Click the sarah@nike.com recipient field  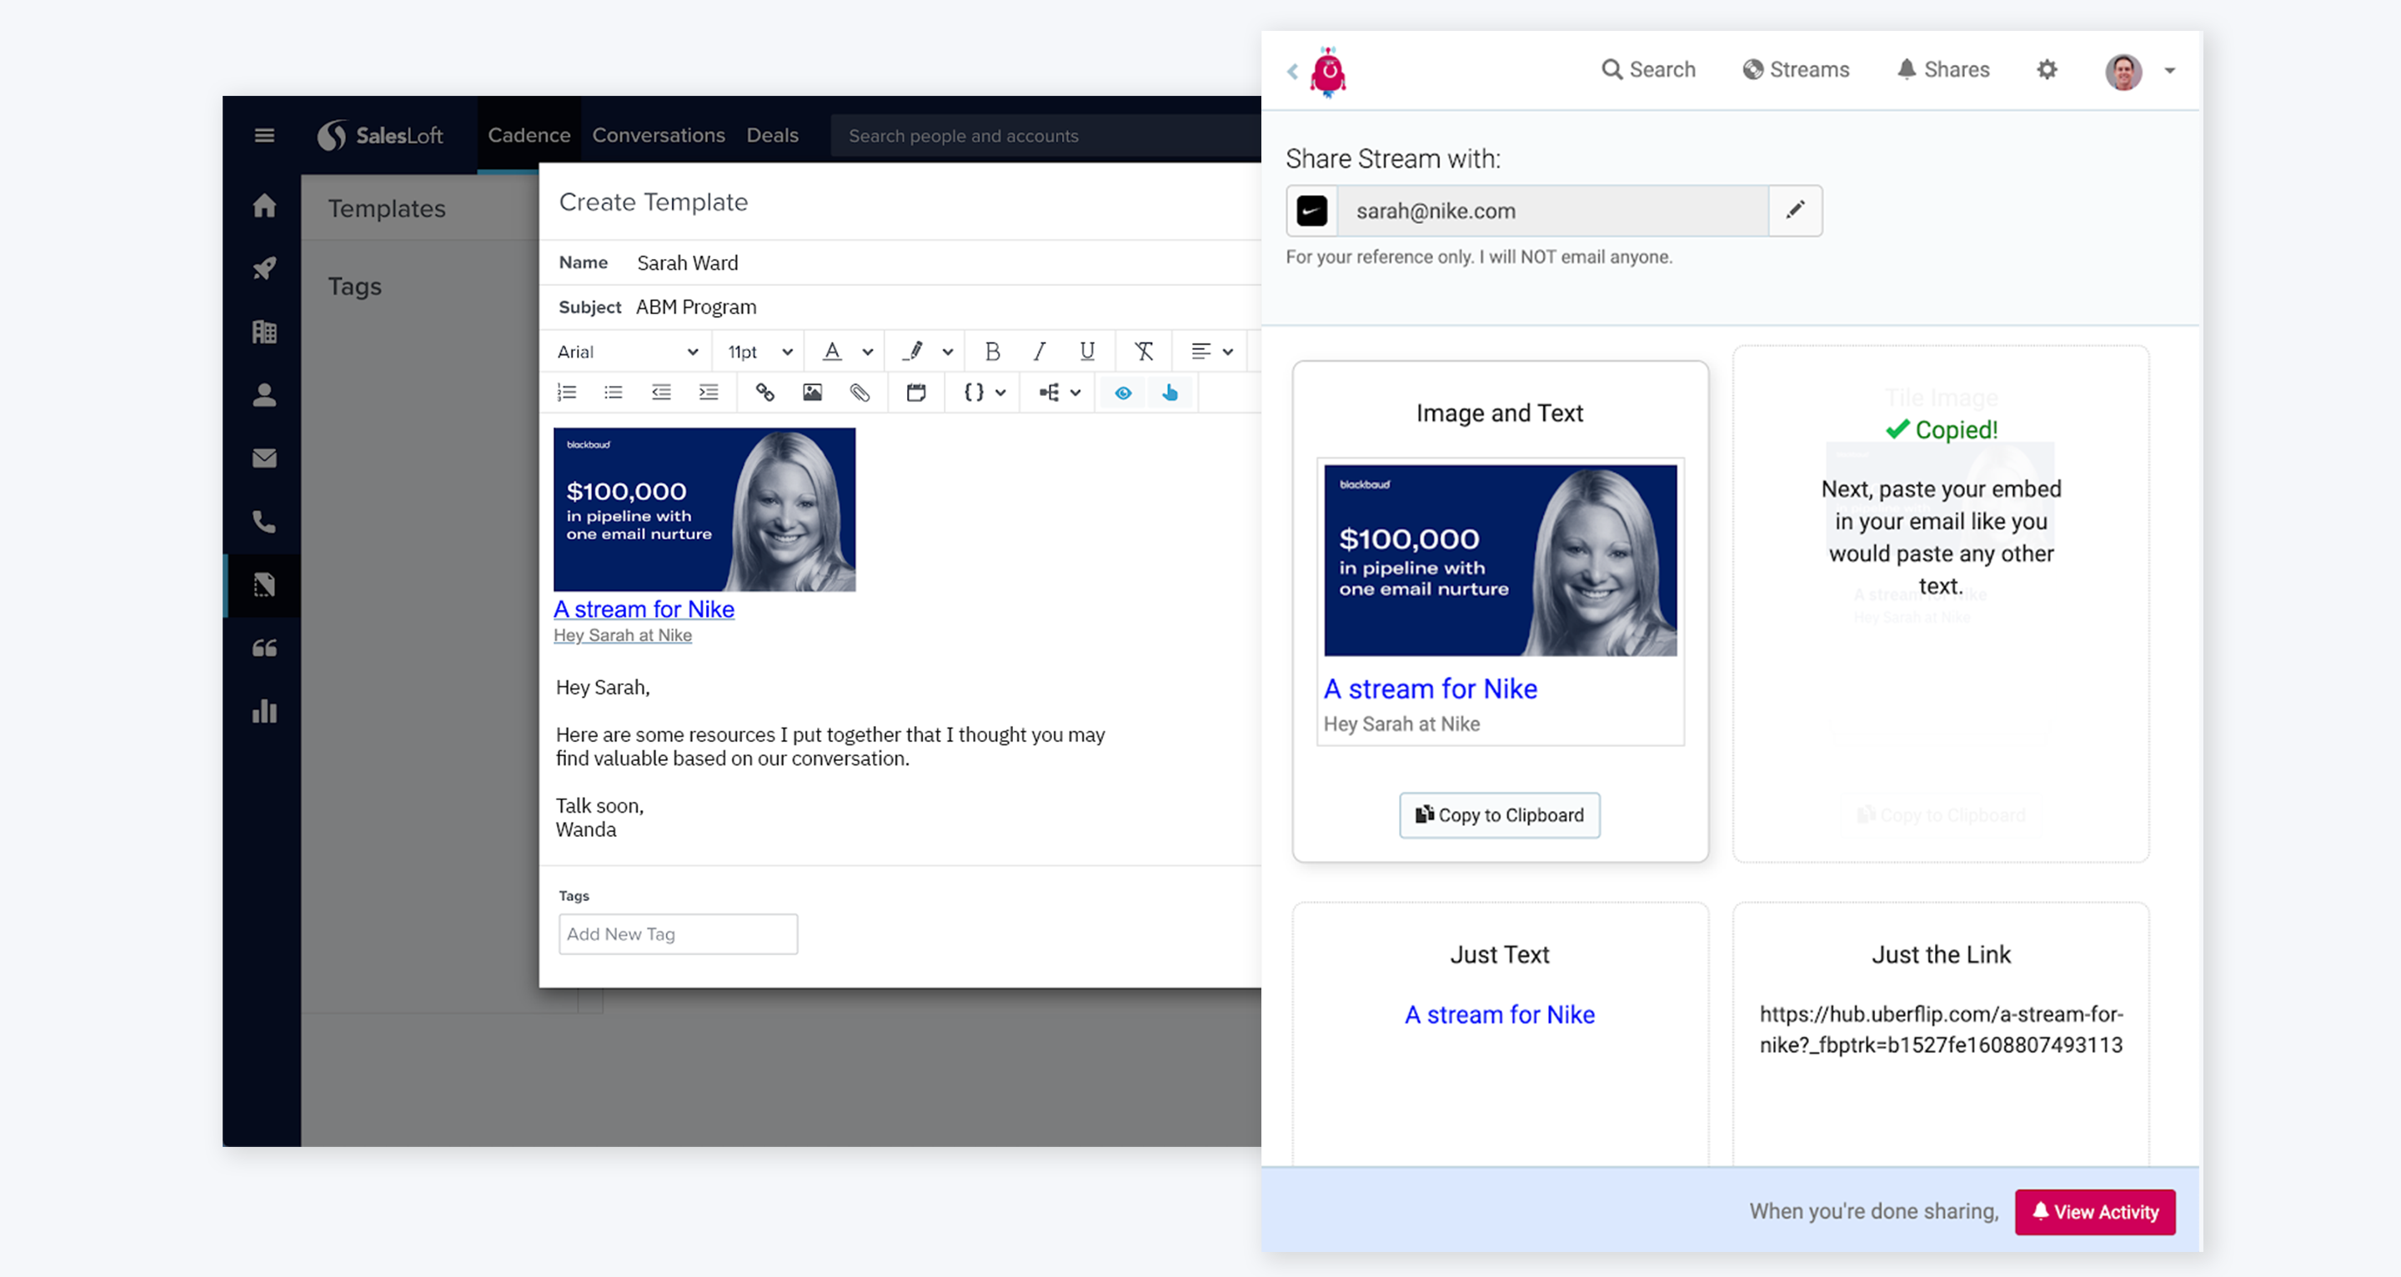point(1553,211)
